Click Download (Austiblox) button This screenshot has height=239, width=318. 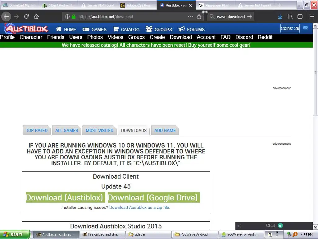tap(65, 197)
